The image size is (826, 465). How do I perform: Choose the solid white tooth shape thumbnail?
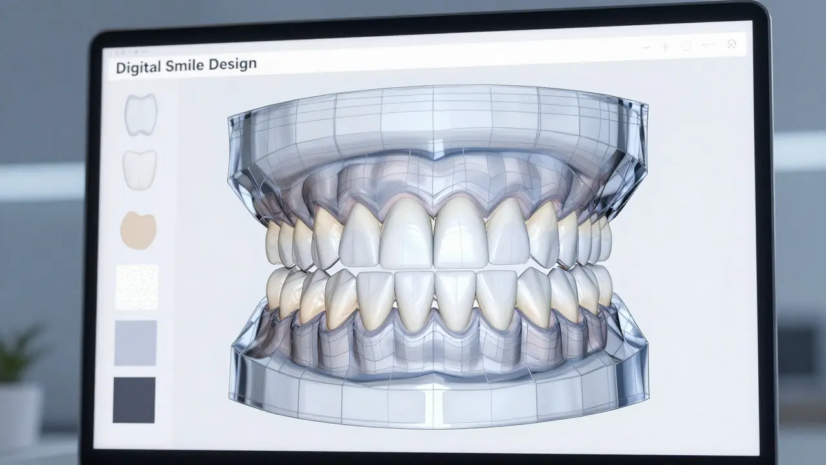click(139, 170)
